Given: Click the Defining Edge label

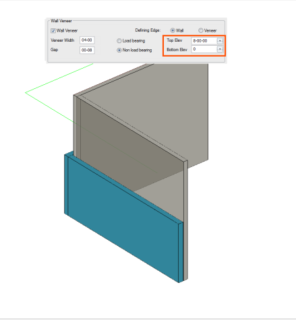Looking at the screenshot, I should tap(148, 30).
